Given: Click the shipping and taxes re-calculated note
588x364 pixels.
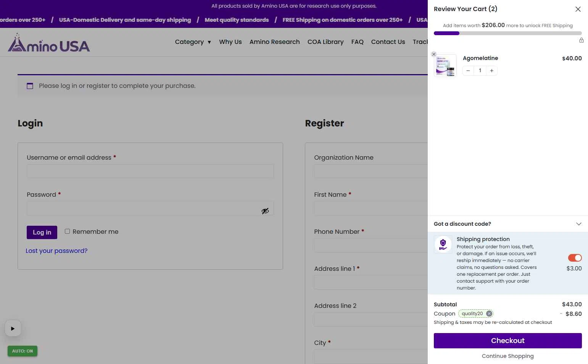Looking at the screenshot, I should click(x=493, y=322).
